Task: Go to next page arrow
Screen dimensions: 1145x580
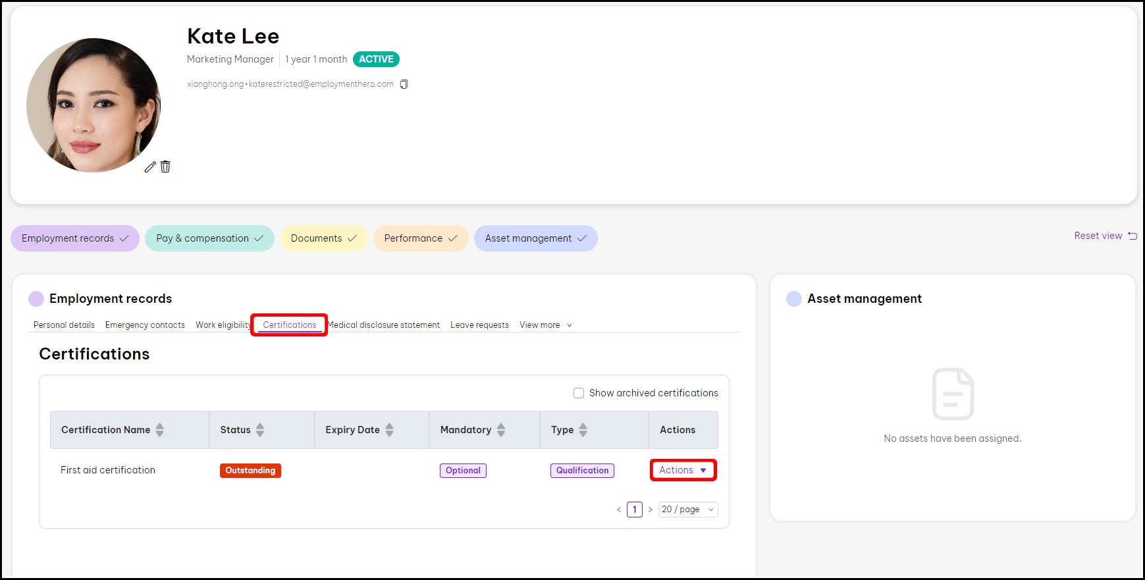Action: point(650,510)
